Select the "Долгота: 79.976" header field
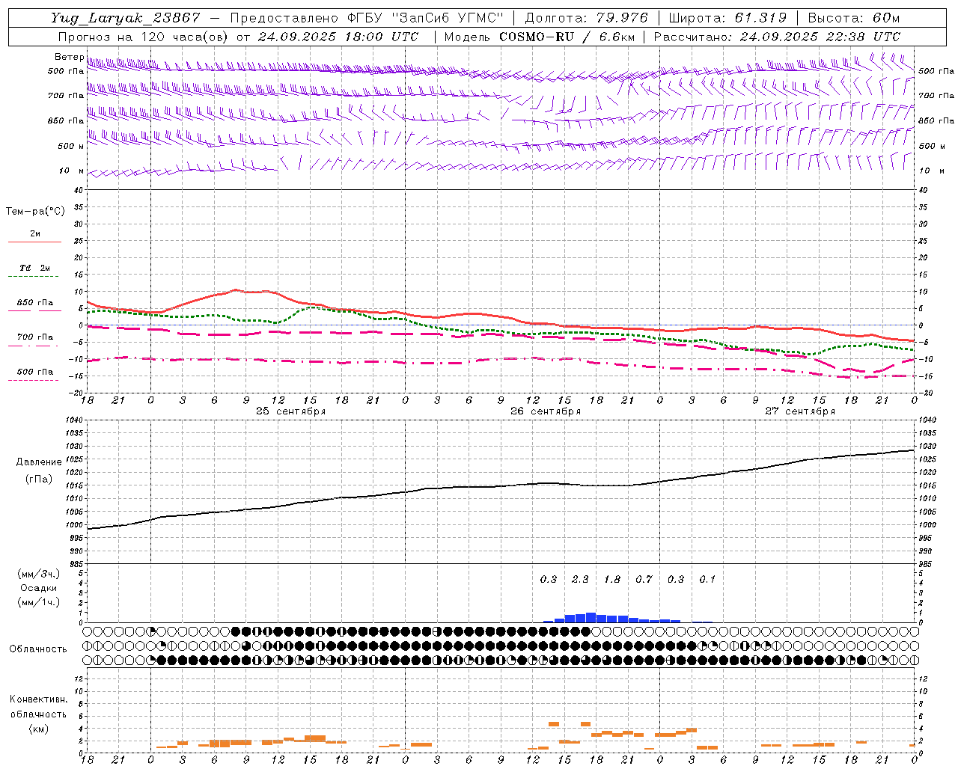This screenshot has height=766, width=958. click(x=586, y=18)
